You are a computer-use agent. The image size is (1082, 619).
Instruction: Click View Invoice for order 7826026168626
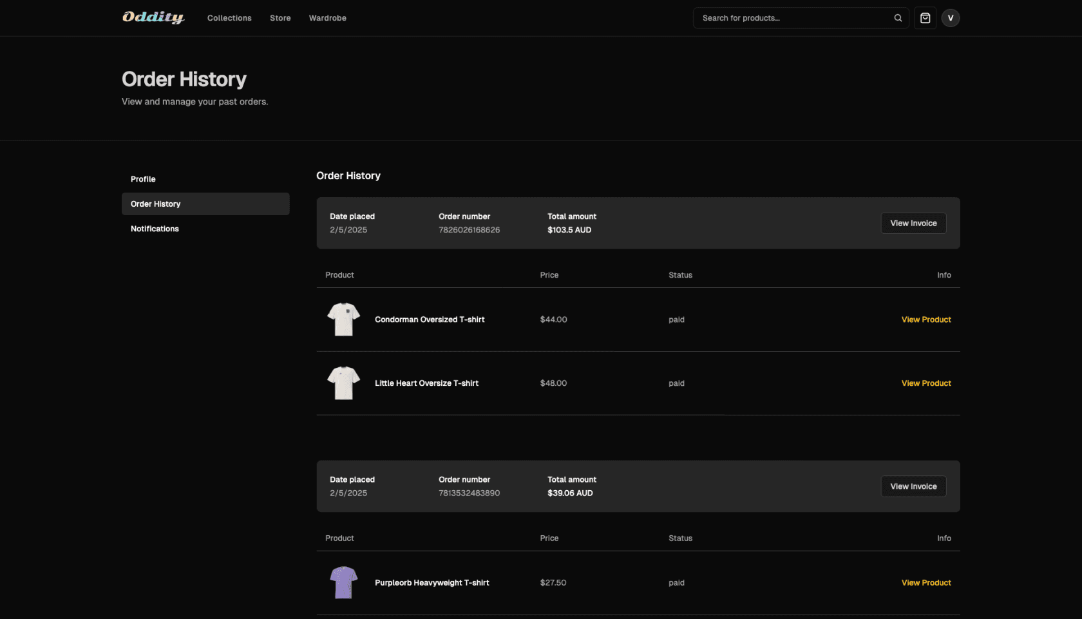pyautogui.click(x=913, y=223)
